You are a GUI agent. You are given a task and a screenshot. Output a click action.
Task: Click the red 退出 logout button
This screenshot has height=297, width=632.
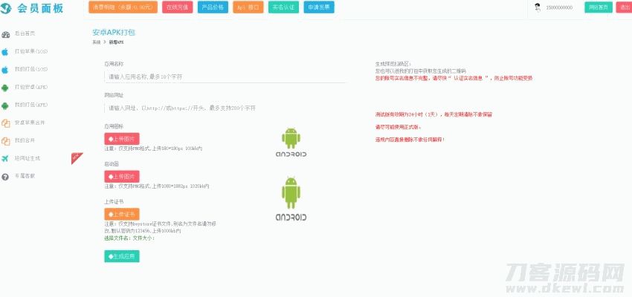point(623,7)
